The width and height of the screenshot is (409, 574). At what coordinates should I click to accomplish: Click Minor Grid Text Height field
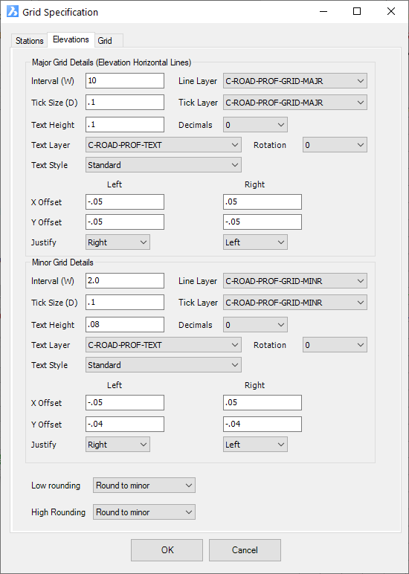click(125, 324)
